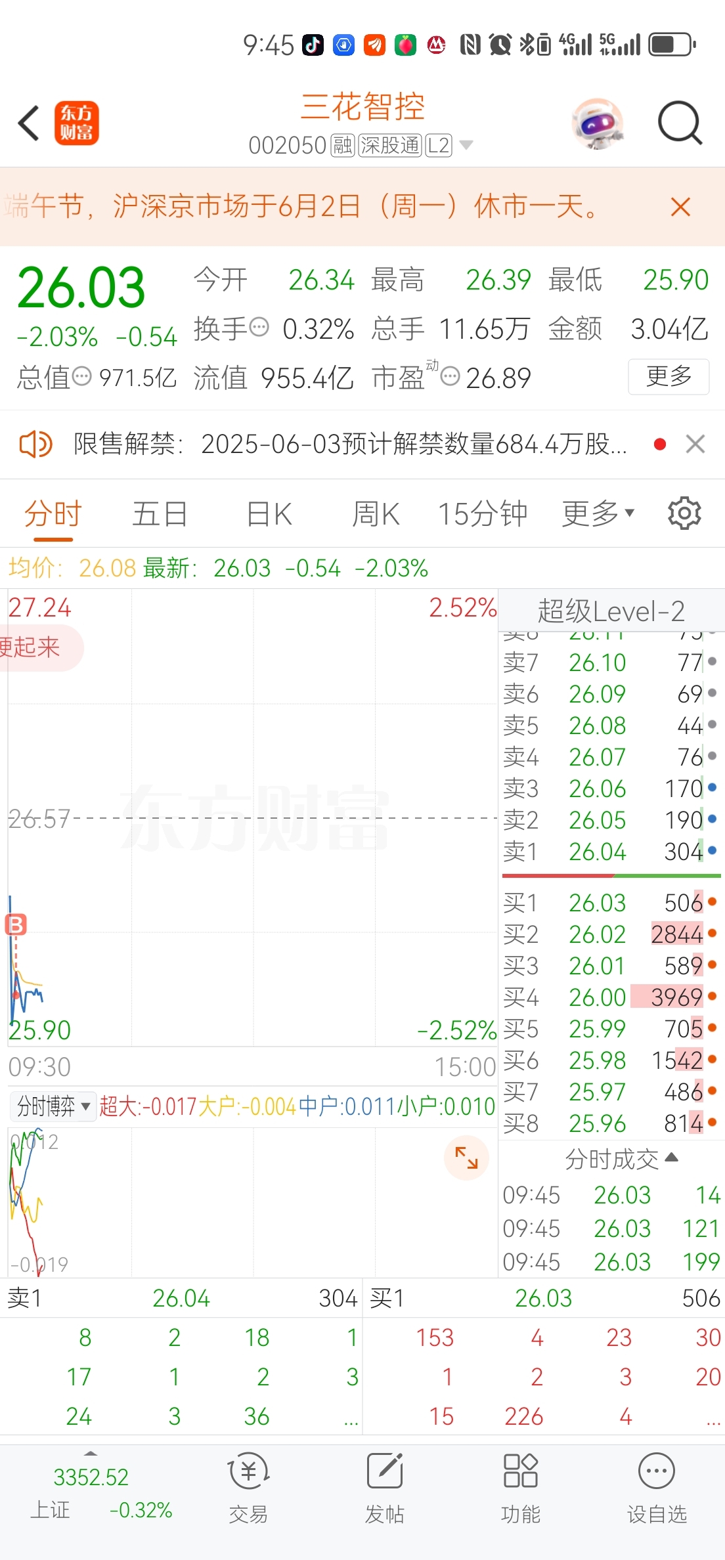Image resolution: width=725 pixels, height=1560 pixels.
Task: Tap the 小户:0.010 indicator value
Action: [x=447, y=1106]
